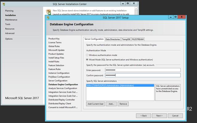The image size is (197, 123).
Task: Click Instance Configuration setup step
Action: (x=59, y=73)
